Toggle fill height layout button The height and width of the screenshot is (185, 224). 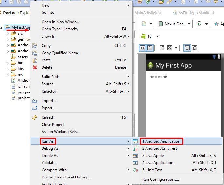click(150, 48)
